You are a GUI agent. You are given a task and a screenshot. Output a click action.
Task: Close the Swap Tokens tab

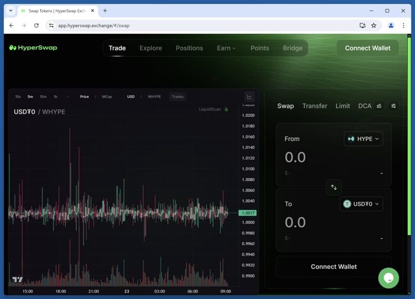point(92,11)
